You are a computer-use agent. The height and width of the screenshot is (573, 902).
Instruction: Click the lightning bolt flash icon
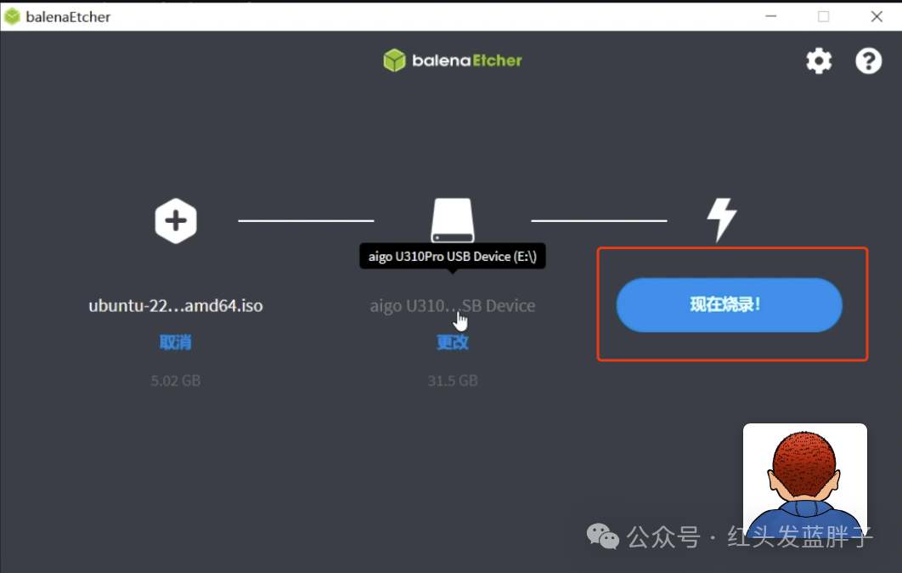[721, 220]
